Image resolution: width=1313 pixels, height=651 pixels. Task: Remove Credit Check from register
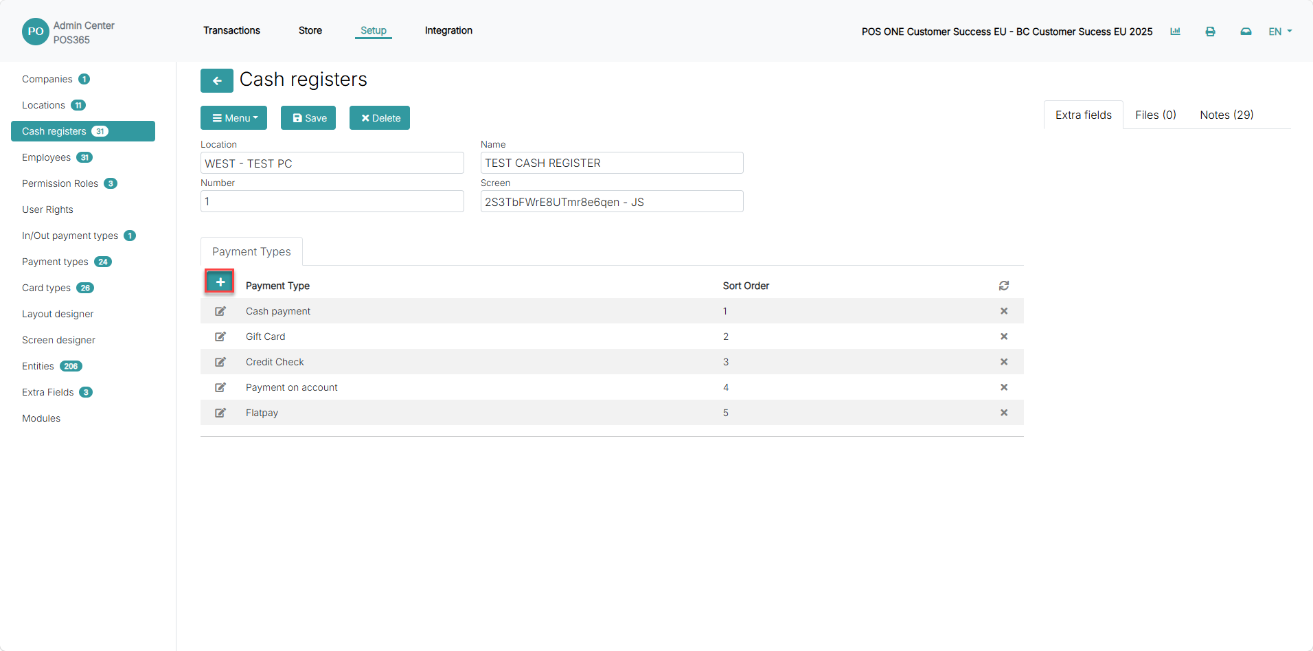(1004, 362)
